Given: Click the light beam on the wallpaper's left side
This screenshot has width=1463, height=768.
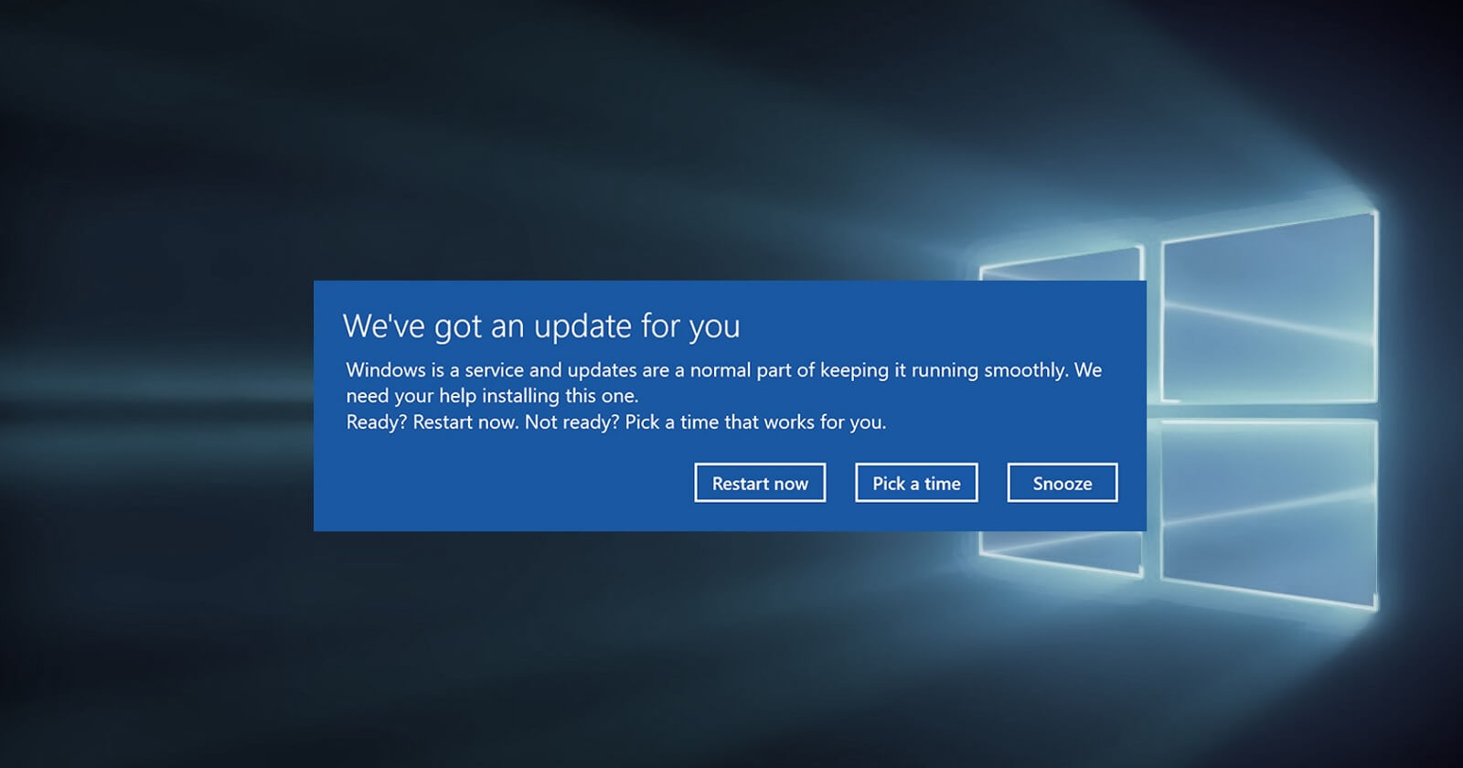Looking at the screenshot, I should tap(137, 402).
